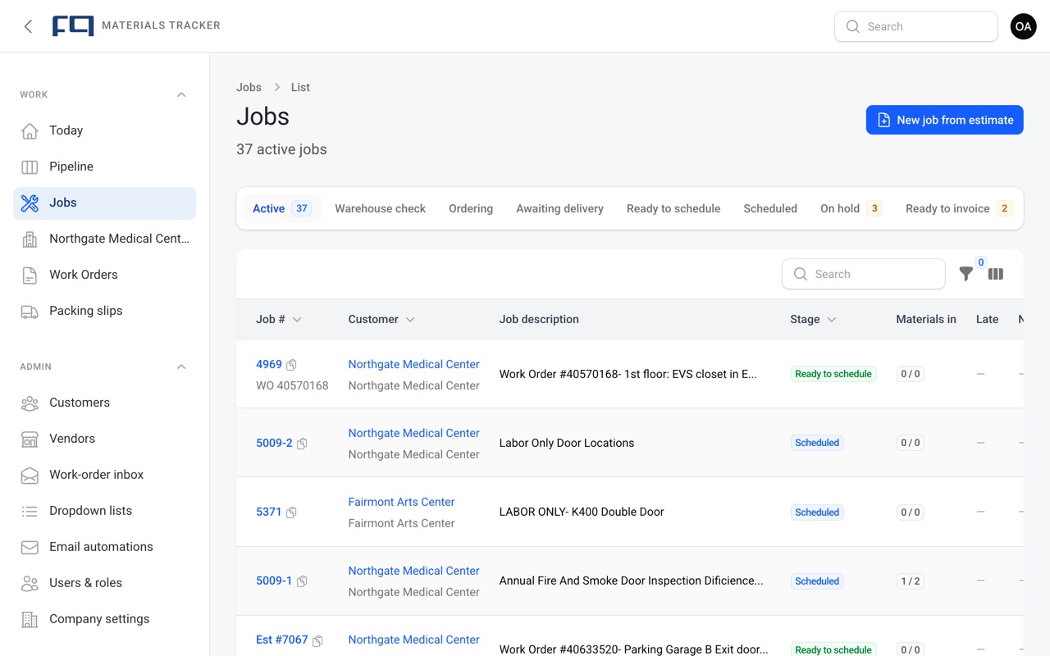The height and width of the screenshot is (656, 1050).
Task: Switch to On hold tab
Action: tap(851, 208)
